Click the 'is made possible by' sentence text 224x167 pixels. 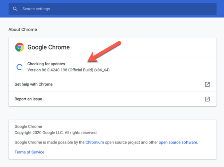point(63,143)
